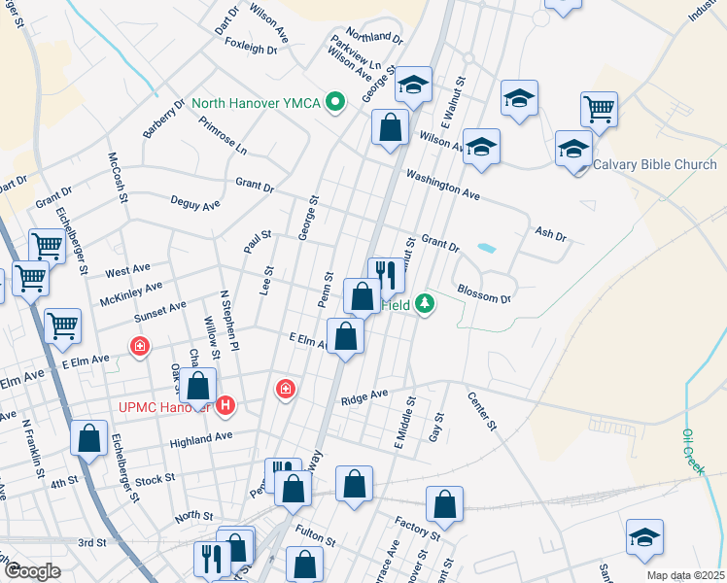Select the shopping bag marker on E Elm Ave

pos(345,336)
